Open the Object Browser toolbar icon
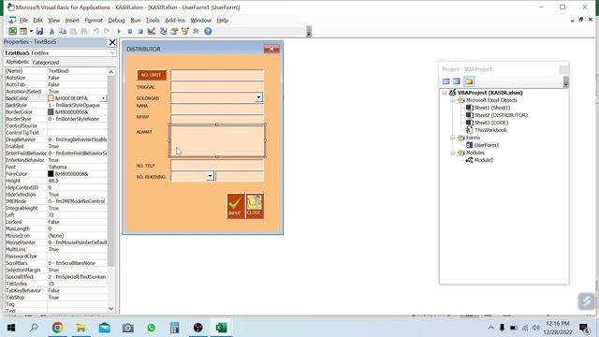This screenshot has width=599, height=337. 185,31
